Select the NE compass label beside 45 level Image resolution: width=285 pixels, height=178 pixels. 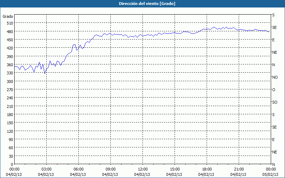point(275,152)
